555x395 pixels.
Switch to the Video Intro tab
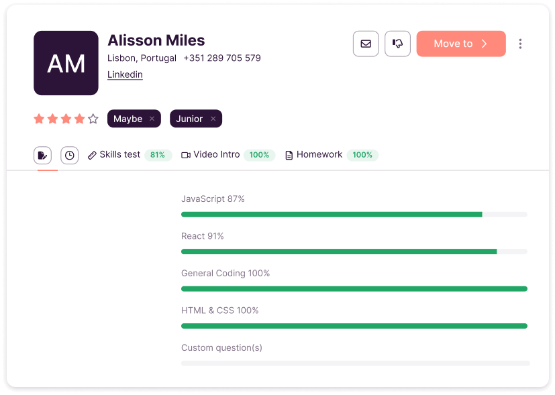[216, 155]
